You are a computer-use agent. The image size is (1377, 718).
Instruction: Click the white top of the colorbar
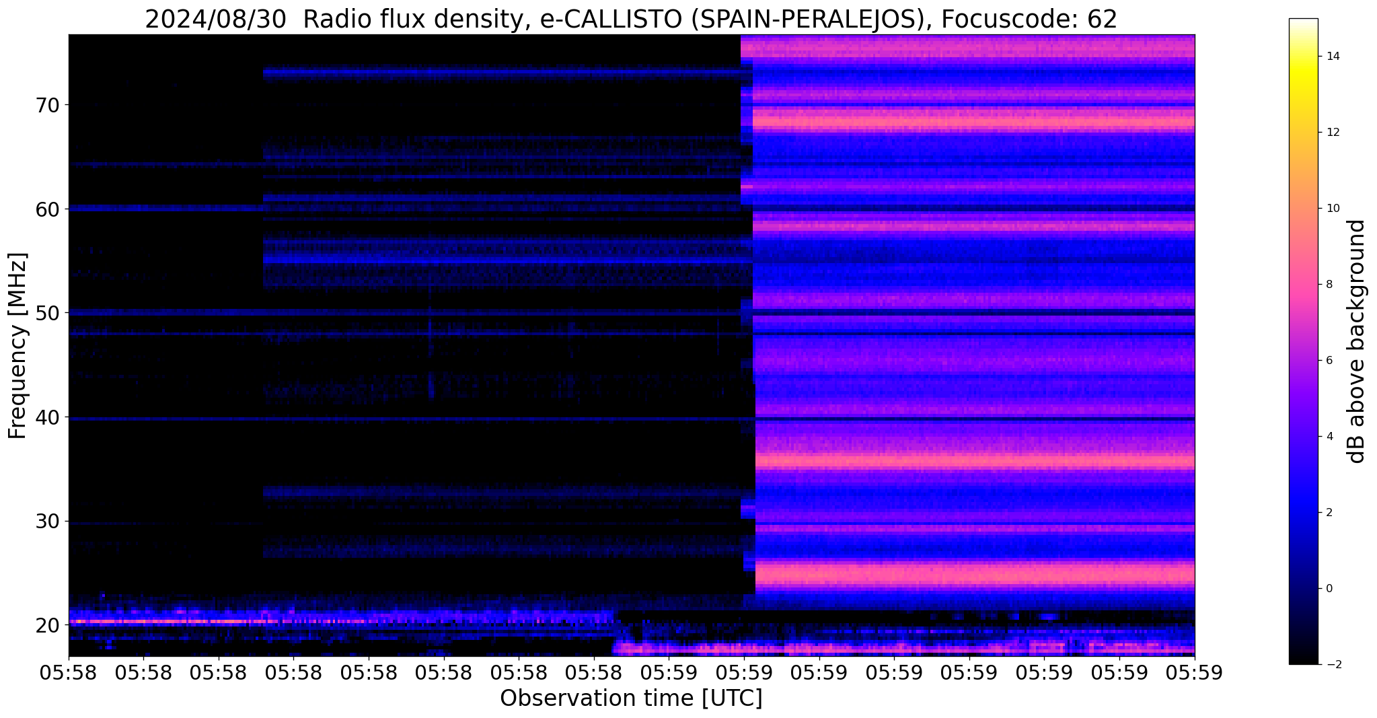pyautogui.click(x=1303, y=24)
